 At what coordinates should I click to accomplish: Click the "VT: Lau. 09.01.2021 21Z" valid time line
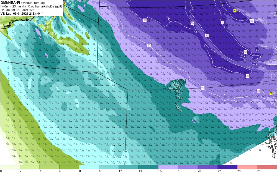[x=22, y=14]
